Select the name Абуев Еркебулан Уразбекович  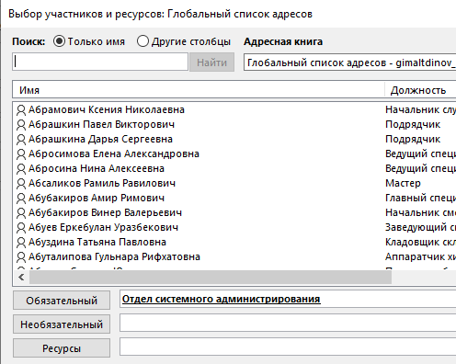pos(103,227)
